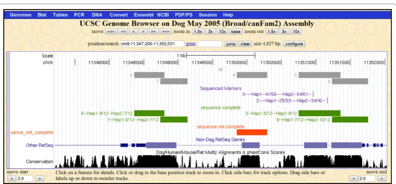This screenshot has width=396, height=184.
Task: Move left with << button
Action: pyautogui.click(x=123, y=32)
